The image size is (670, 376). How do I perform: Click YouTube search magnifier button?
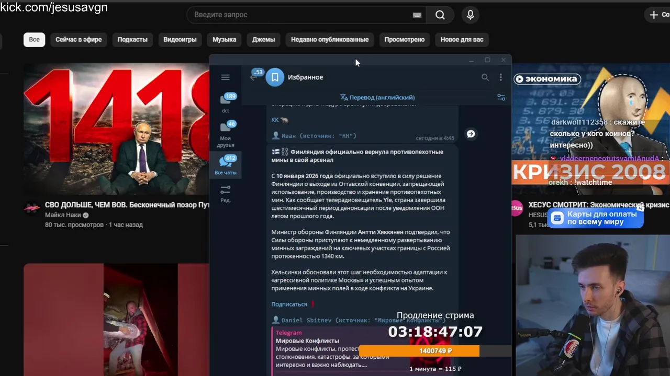440,15
